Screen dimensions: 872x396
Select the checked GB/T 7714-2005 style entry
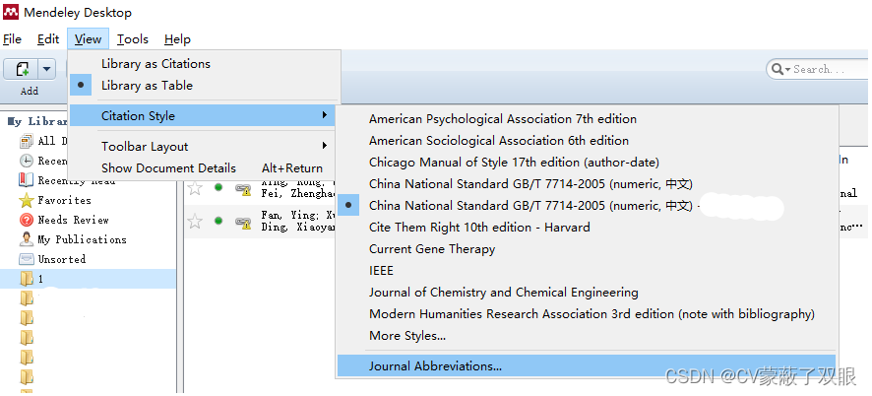tap(587, 206)
